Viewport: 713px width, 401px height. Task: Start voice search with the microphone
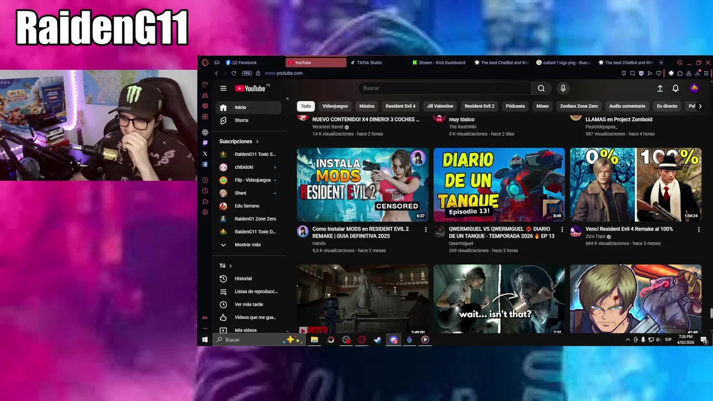coord(563,88)
